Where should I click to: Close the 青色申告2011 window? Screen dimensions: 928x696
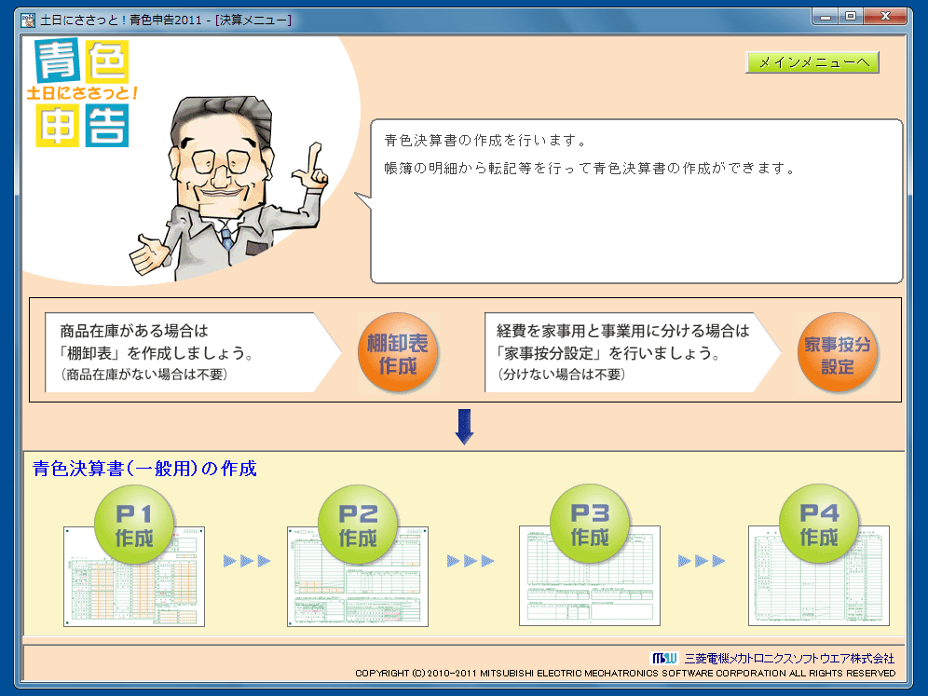pyautogui.click(x=885, y=17)
